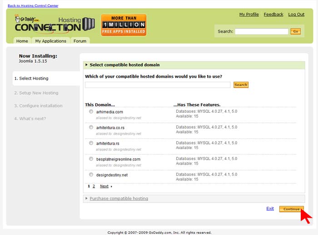The height and width of the screenshot is (235, 318).
Task: Click the domain Search button
Action: [x=241, y=85]
